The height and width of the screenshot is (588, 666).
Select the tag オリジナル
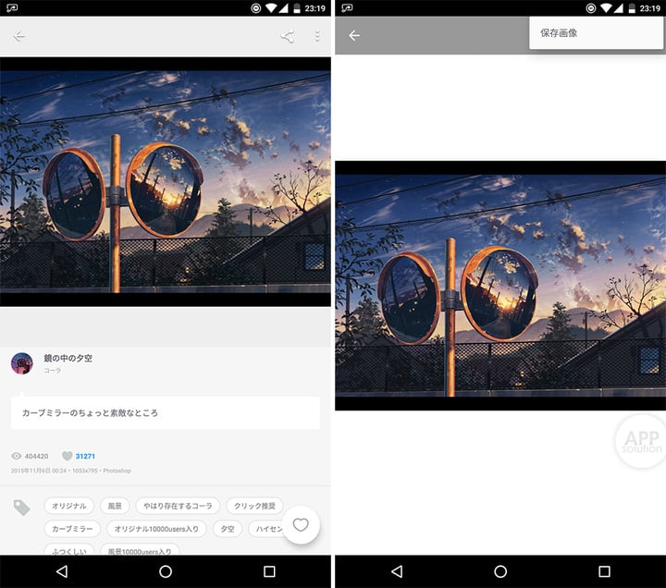(x=68, y=506)
